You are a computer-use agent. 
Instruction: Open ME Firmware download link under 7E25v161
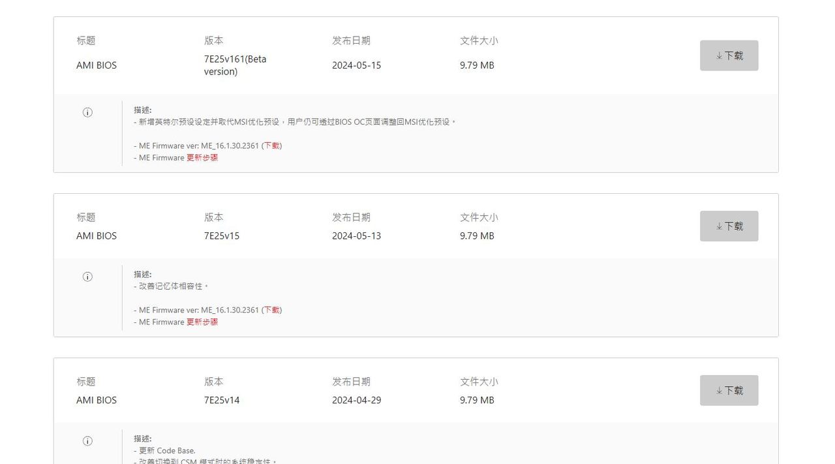pyautogui.click(x=272, y=146)
